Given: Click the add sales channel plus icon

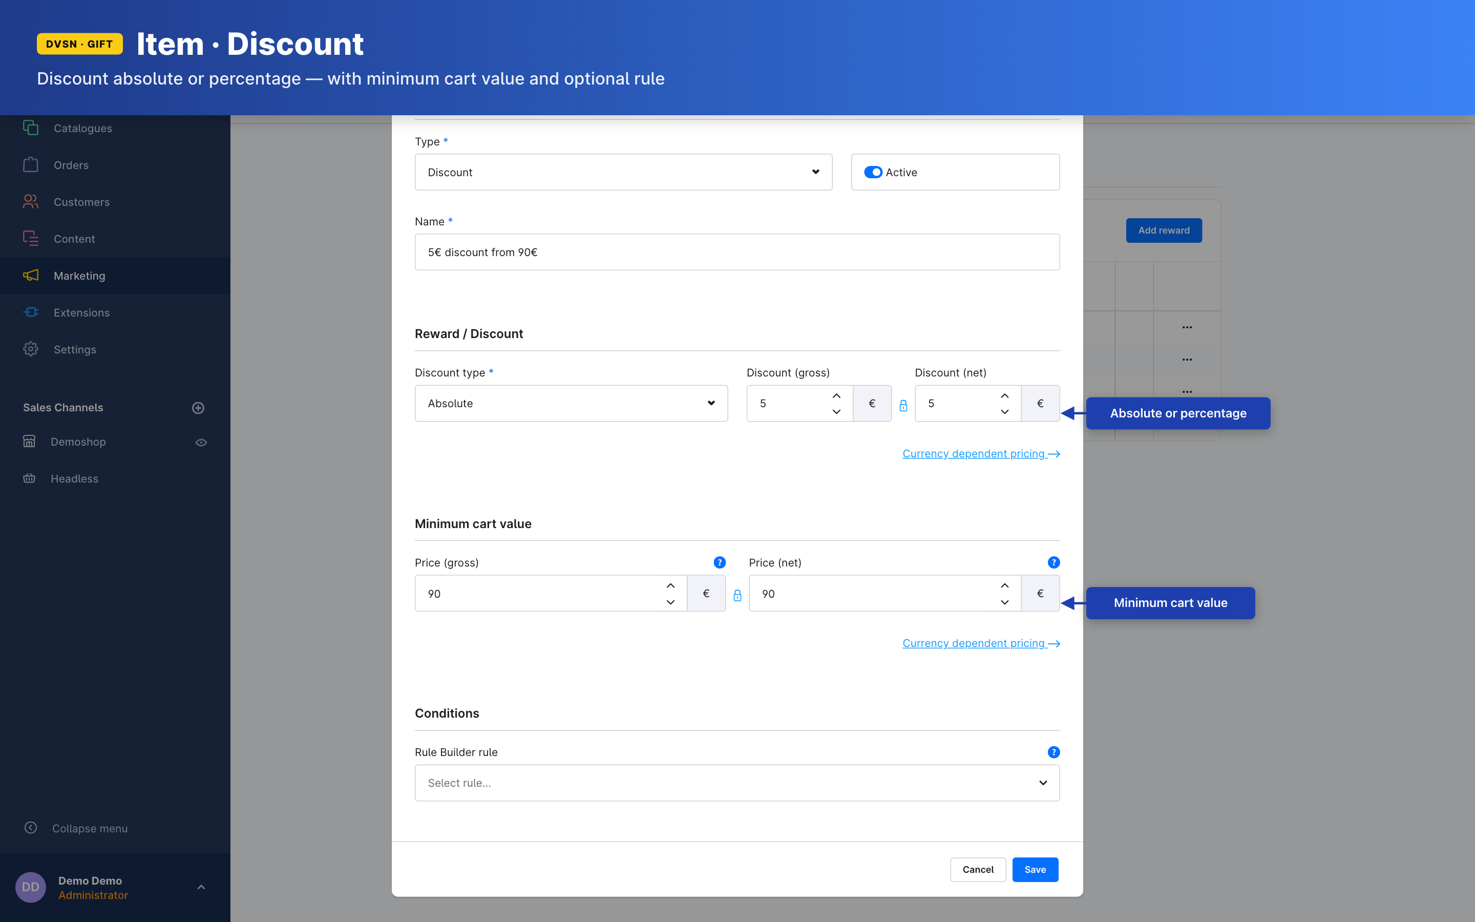Looking at the screenshot, I should tap(198, 408).
